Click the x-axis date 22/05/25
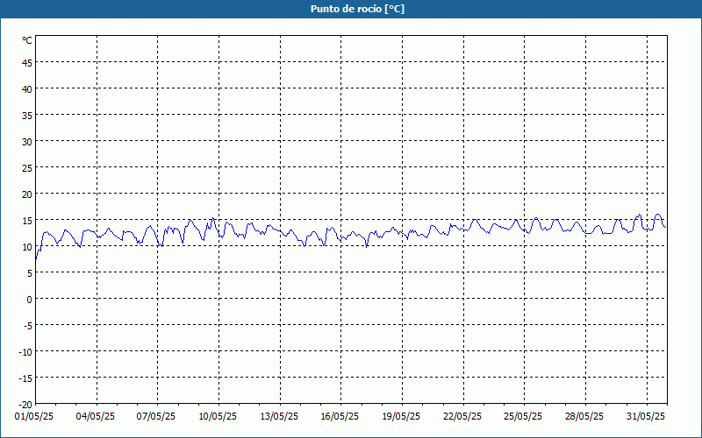 (x=462, y=417)
